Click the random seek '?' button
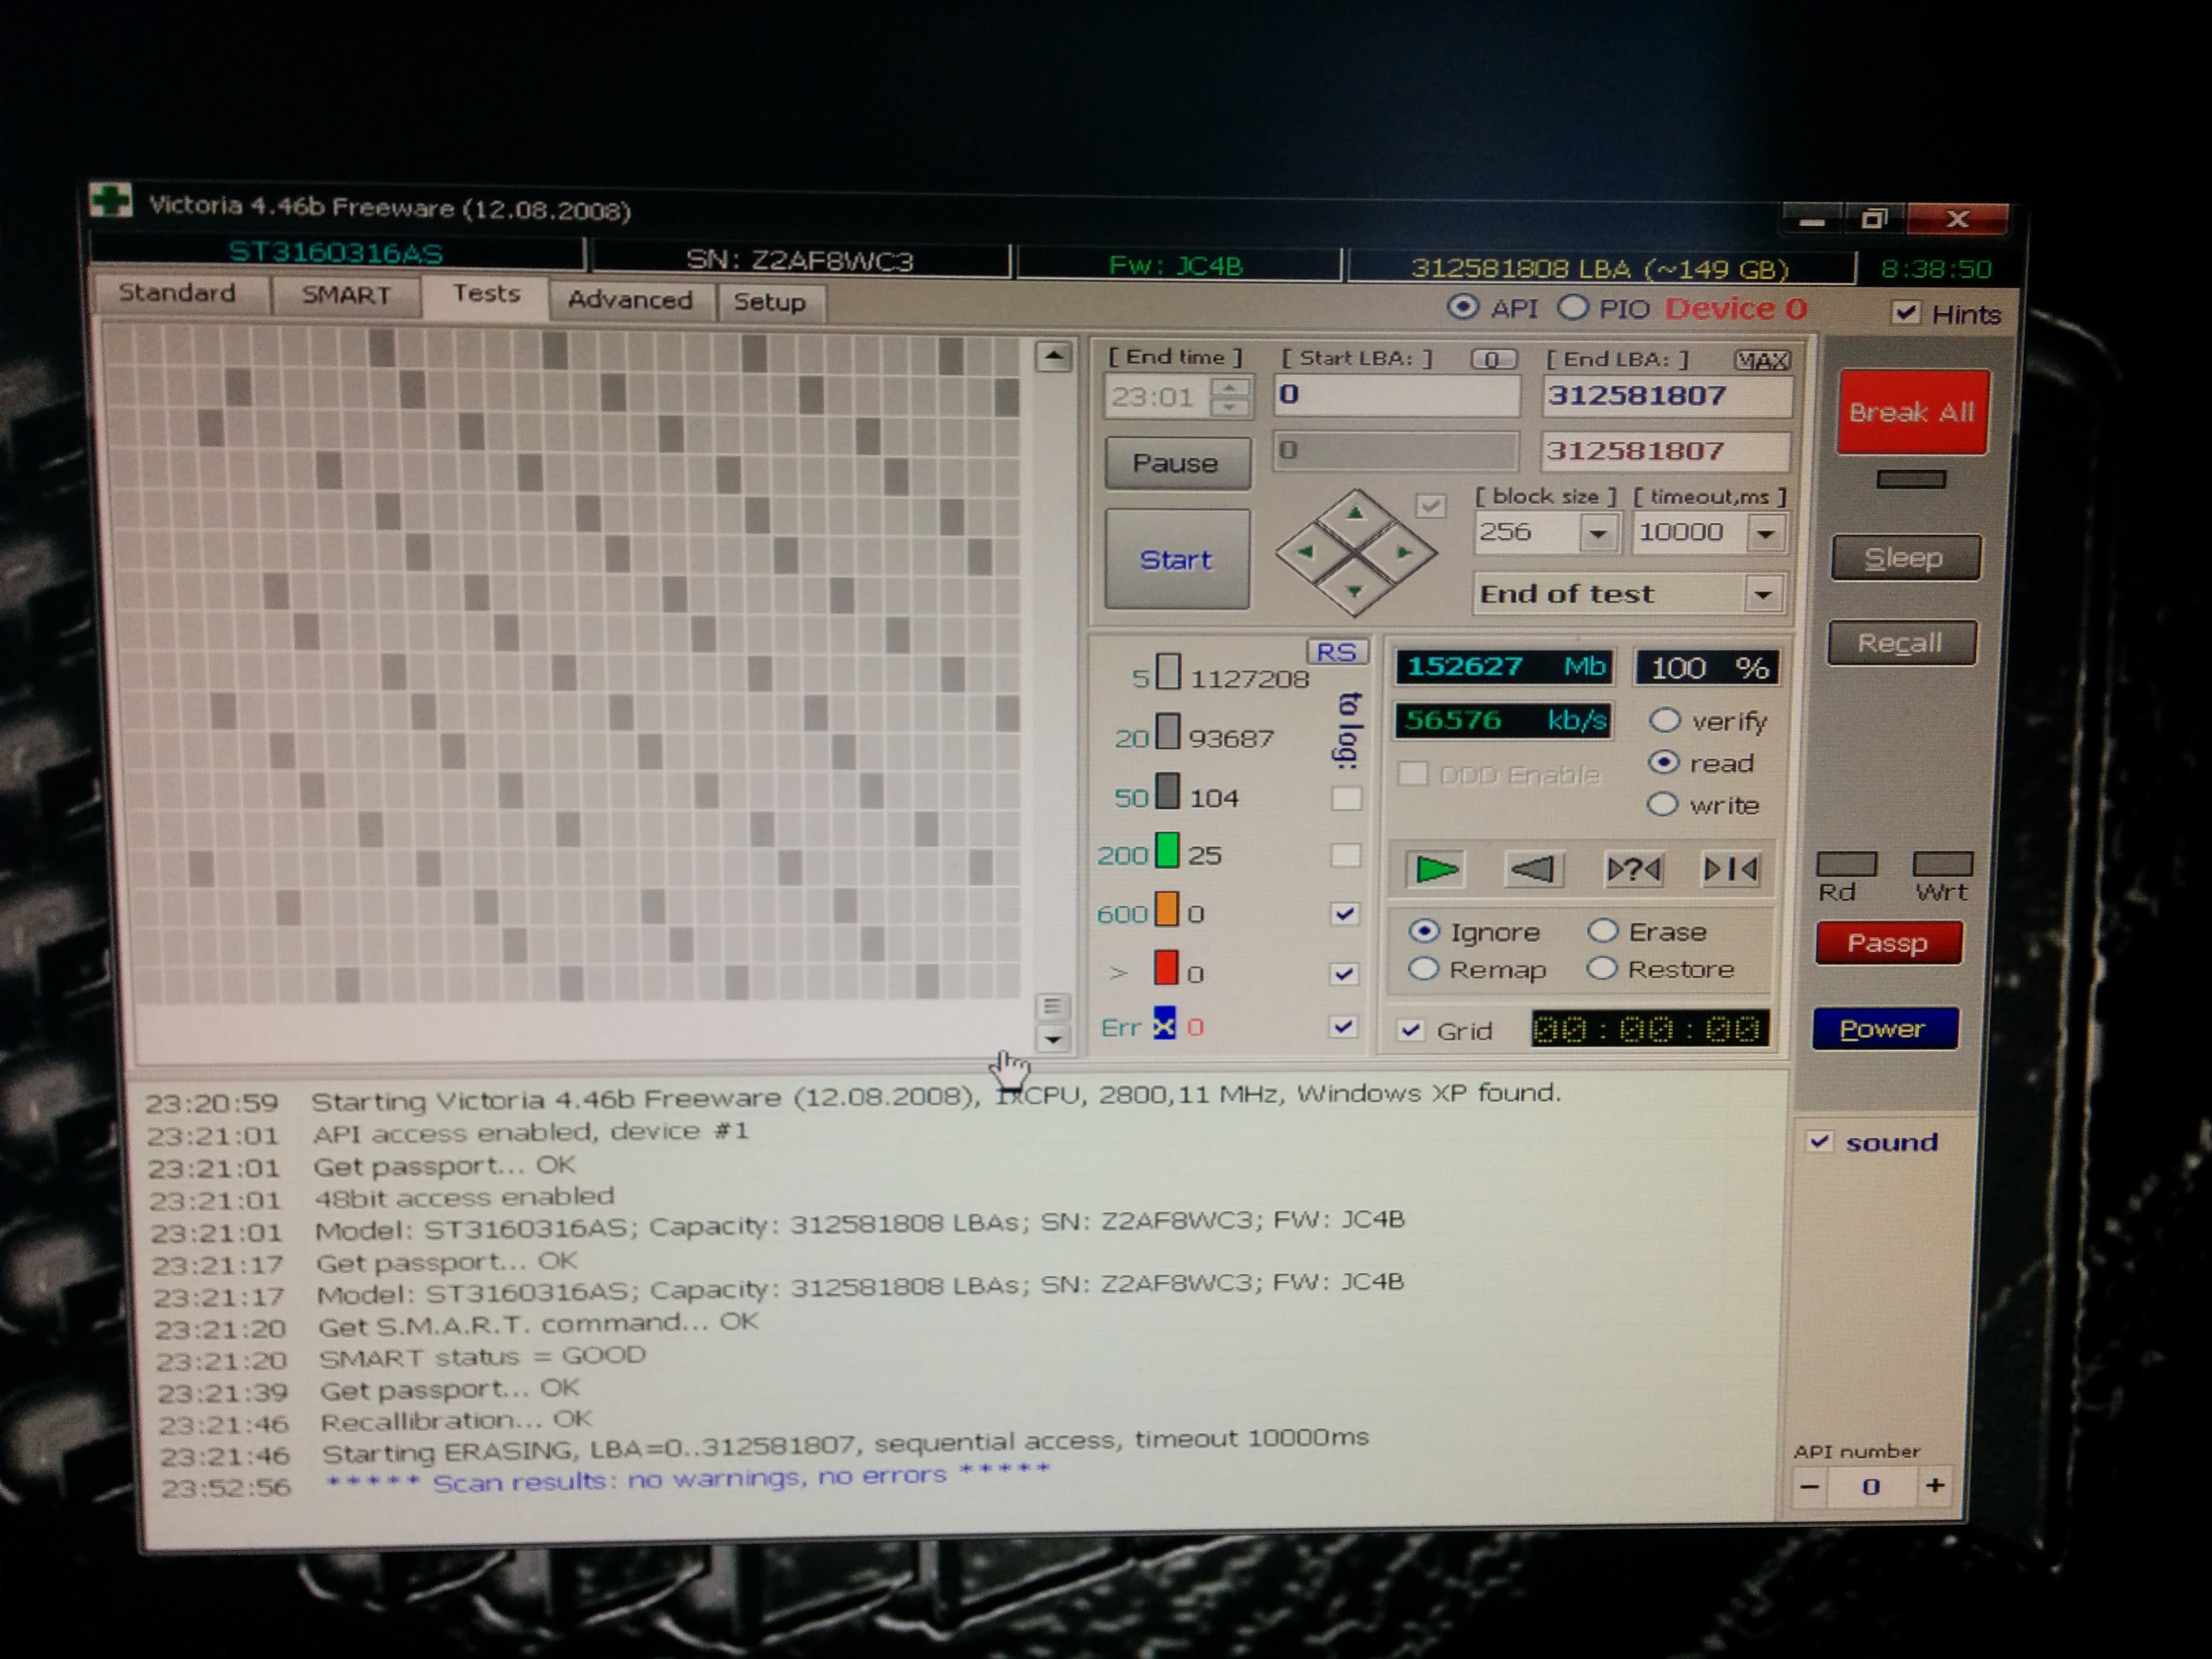The height and width of the screenshot is (1659, 2212). click(x=1633, y=869)
